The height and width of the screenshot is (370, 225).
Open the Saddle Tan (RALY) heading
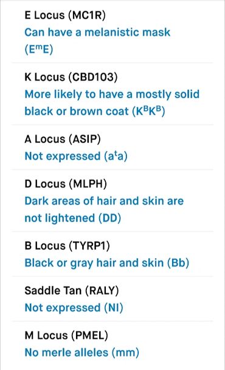(x=72, y=290)
